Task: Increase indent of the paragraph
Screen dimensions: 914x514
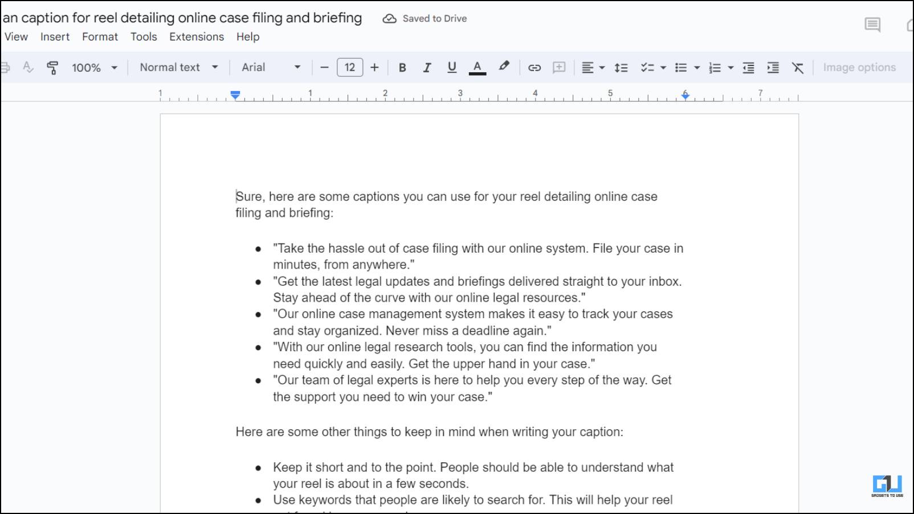Action: 773,68
